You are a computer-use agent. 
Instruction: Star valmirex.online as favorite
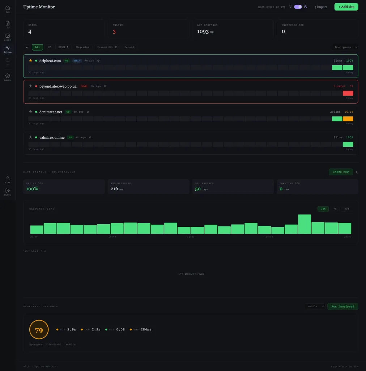point(30,137)
